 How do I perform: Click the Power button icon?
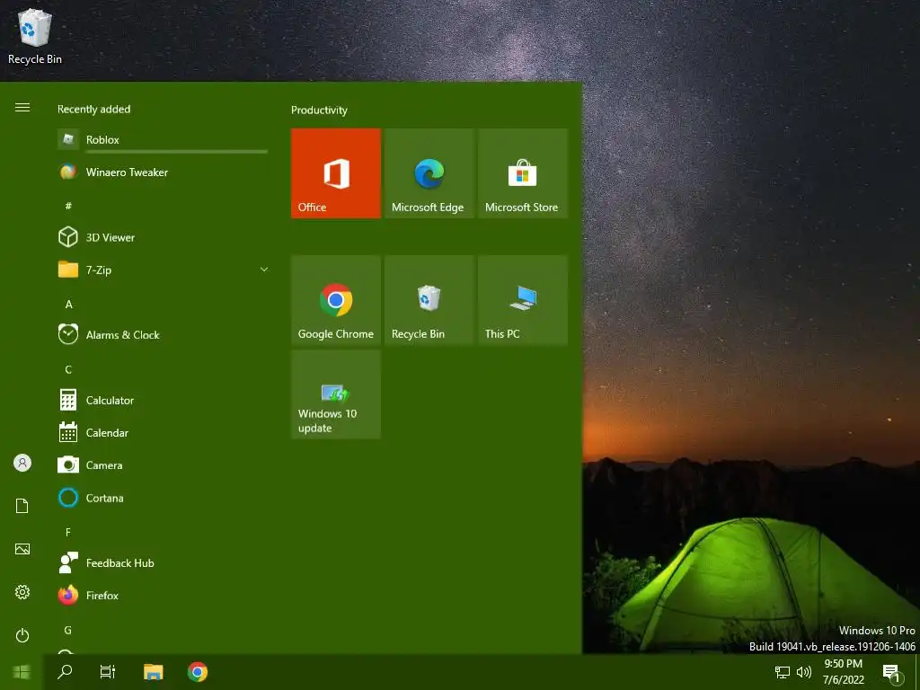[22, 635]
